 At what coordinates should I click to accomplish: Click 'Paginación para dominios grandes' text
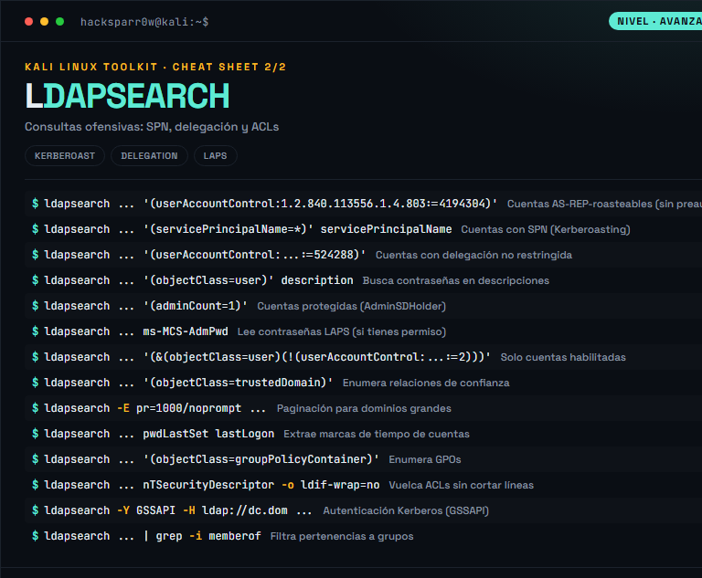tap(364, 408)
